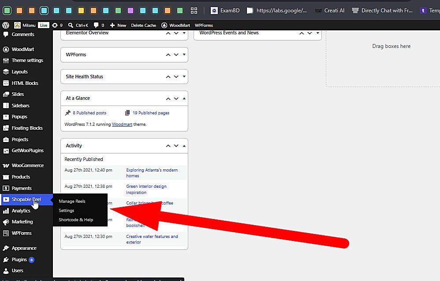
Task: Collapse the At a Glance panel
Action: pos(184,98)
